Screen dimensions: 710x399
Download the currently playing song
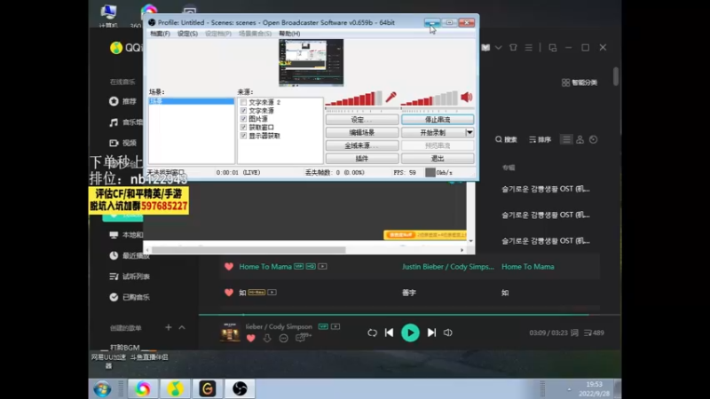pos(267,338)
